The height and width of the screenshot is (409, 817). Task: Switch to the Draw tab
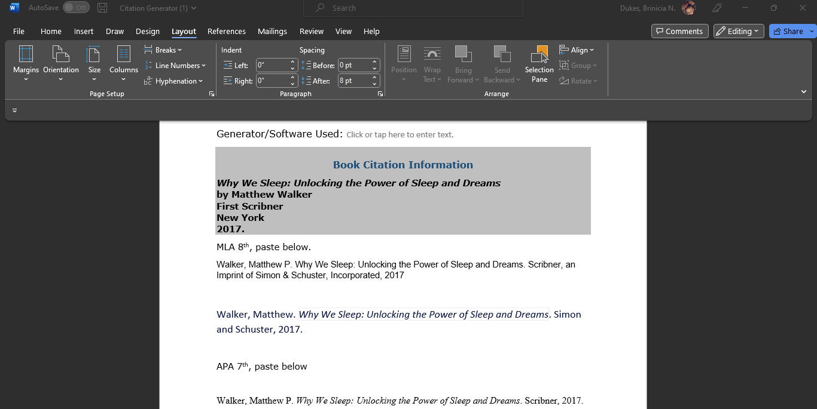115,31
